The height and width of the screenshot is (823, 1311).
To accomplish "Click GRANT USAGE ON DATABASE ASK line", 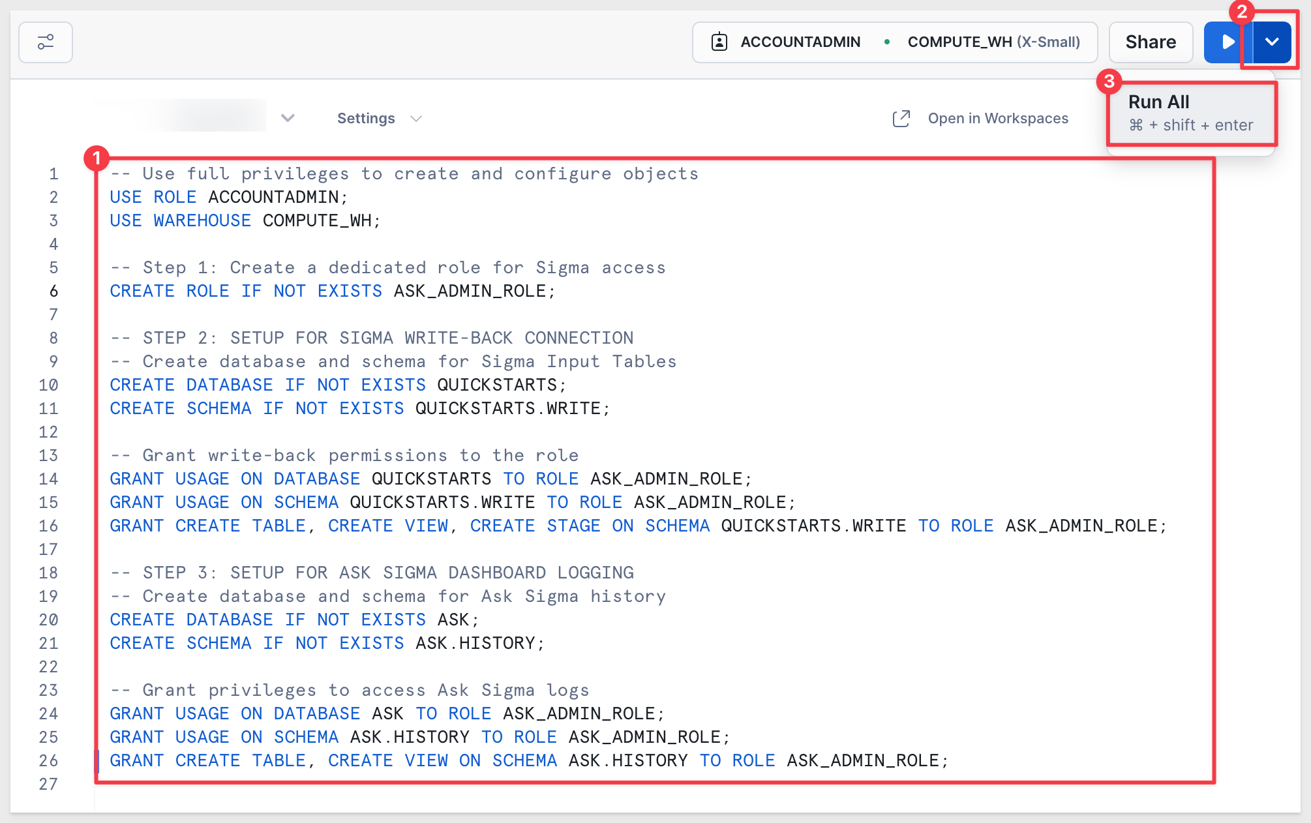I will click(x=387, y=713).
